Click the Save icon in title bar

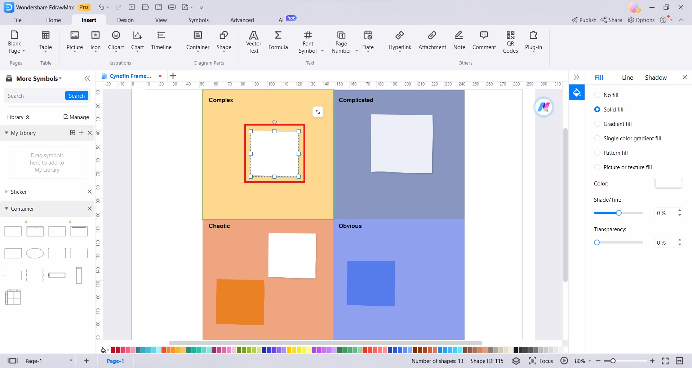(159, 7)
